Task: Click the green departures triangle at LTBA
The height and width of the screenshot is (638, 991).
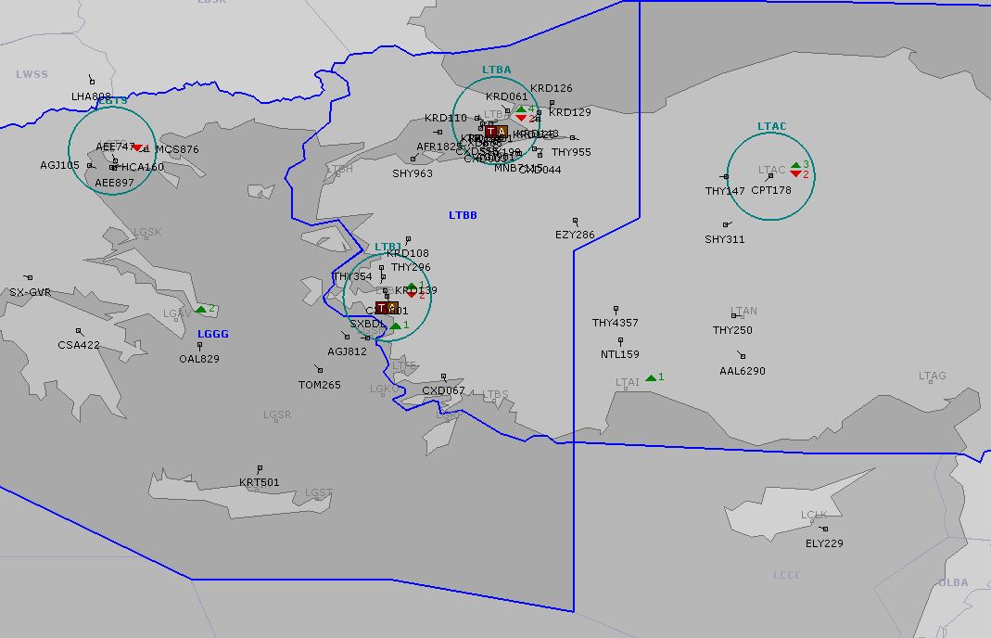Action: click(x=521, y=109)
